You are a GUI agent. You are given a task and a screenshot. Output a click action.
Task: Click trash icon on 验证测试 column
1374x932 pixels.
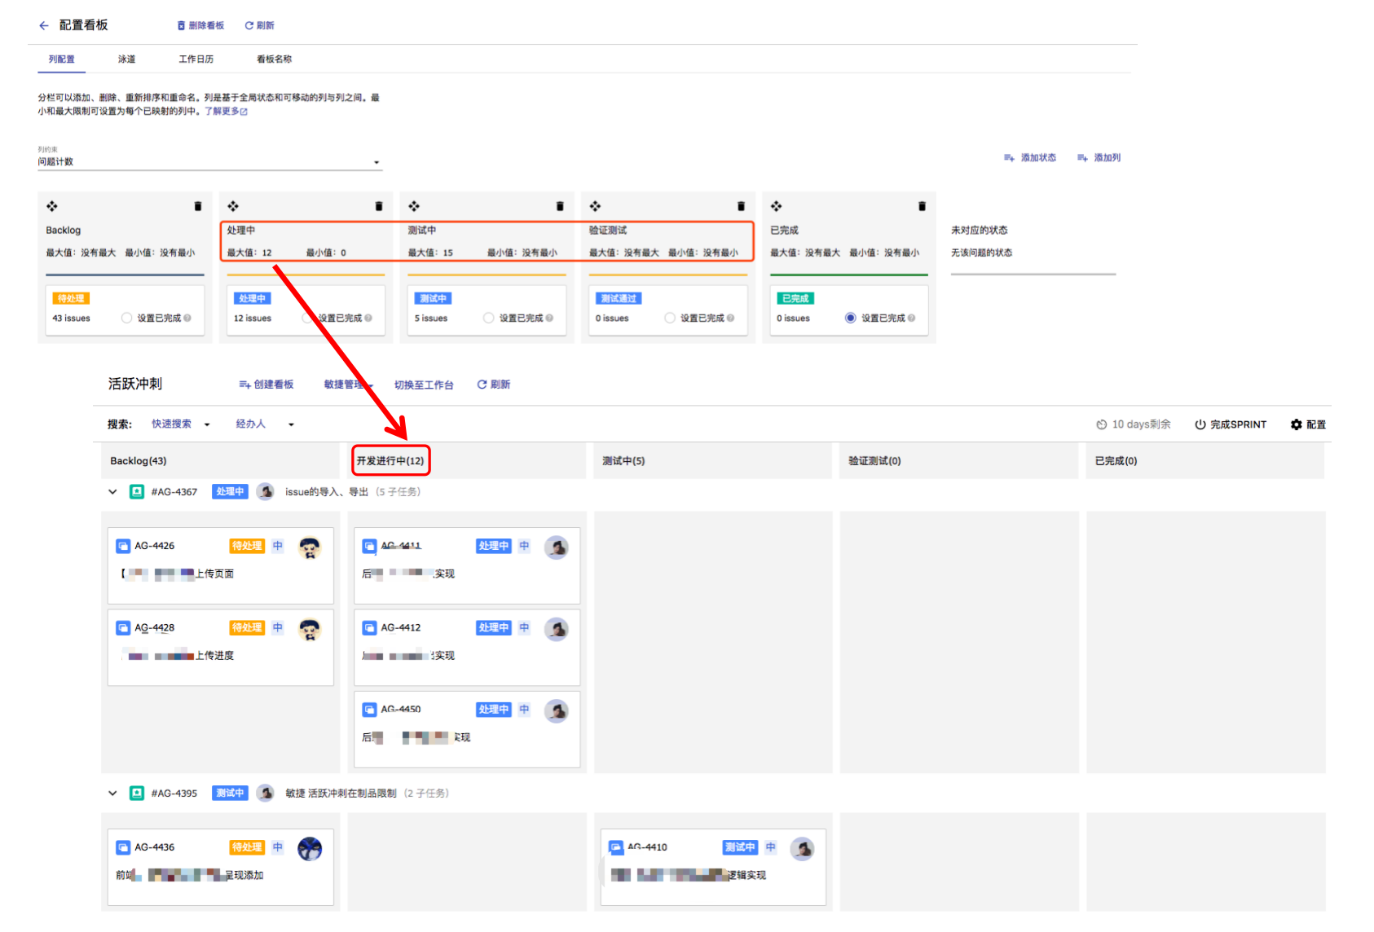pyautogui.click(x=741, y=206)
